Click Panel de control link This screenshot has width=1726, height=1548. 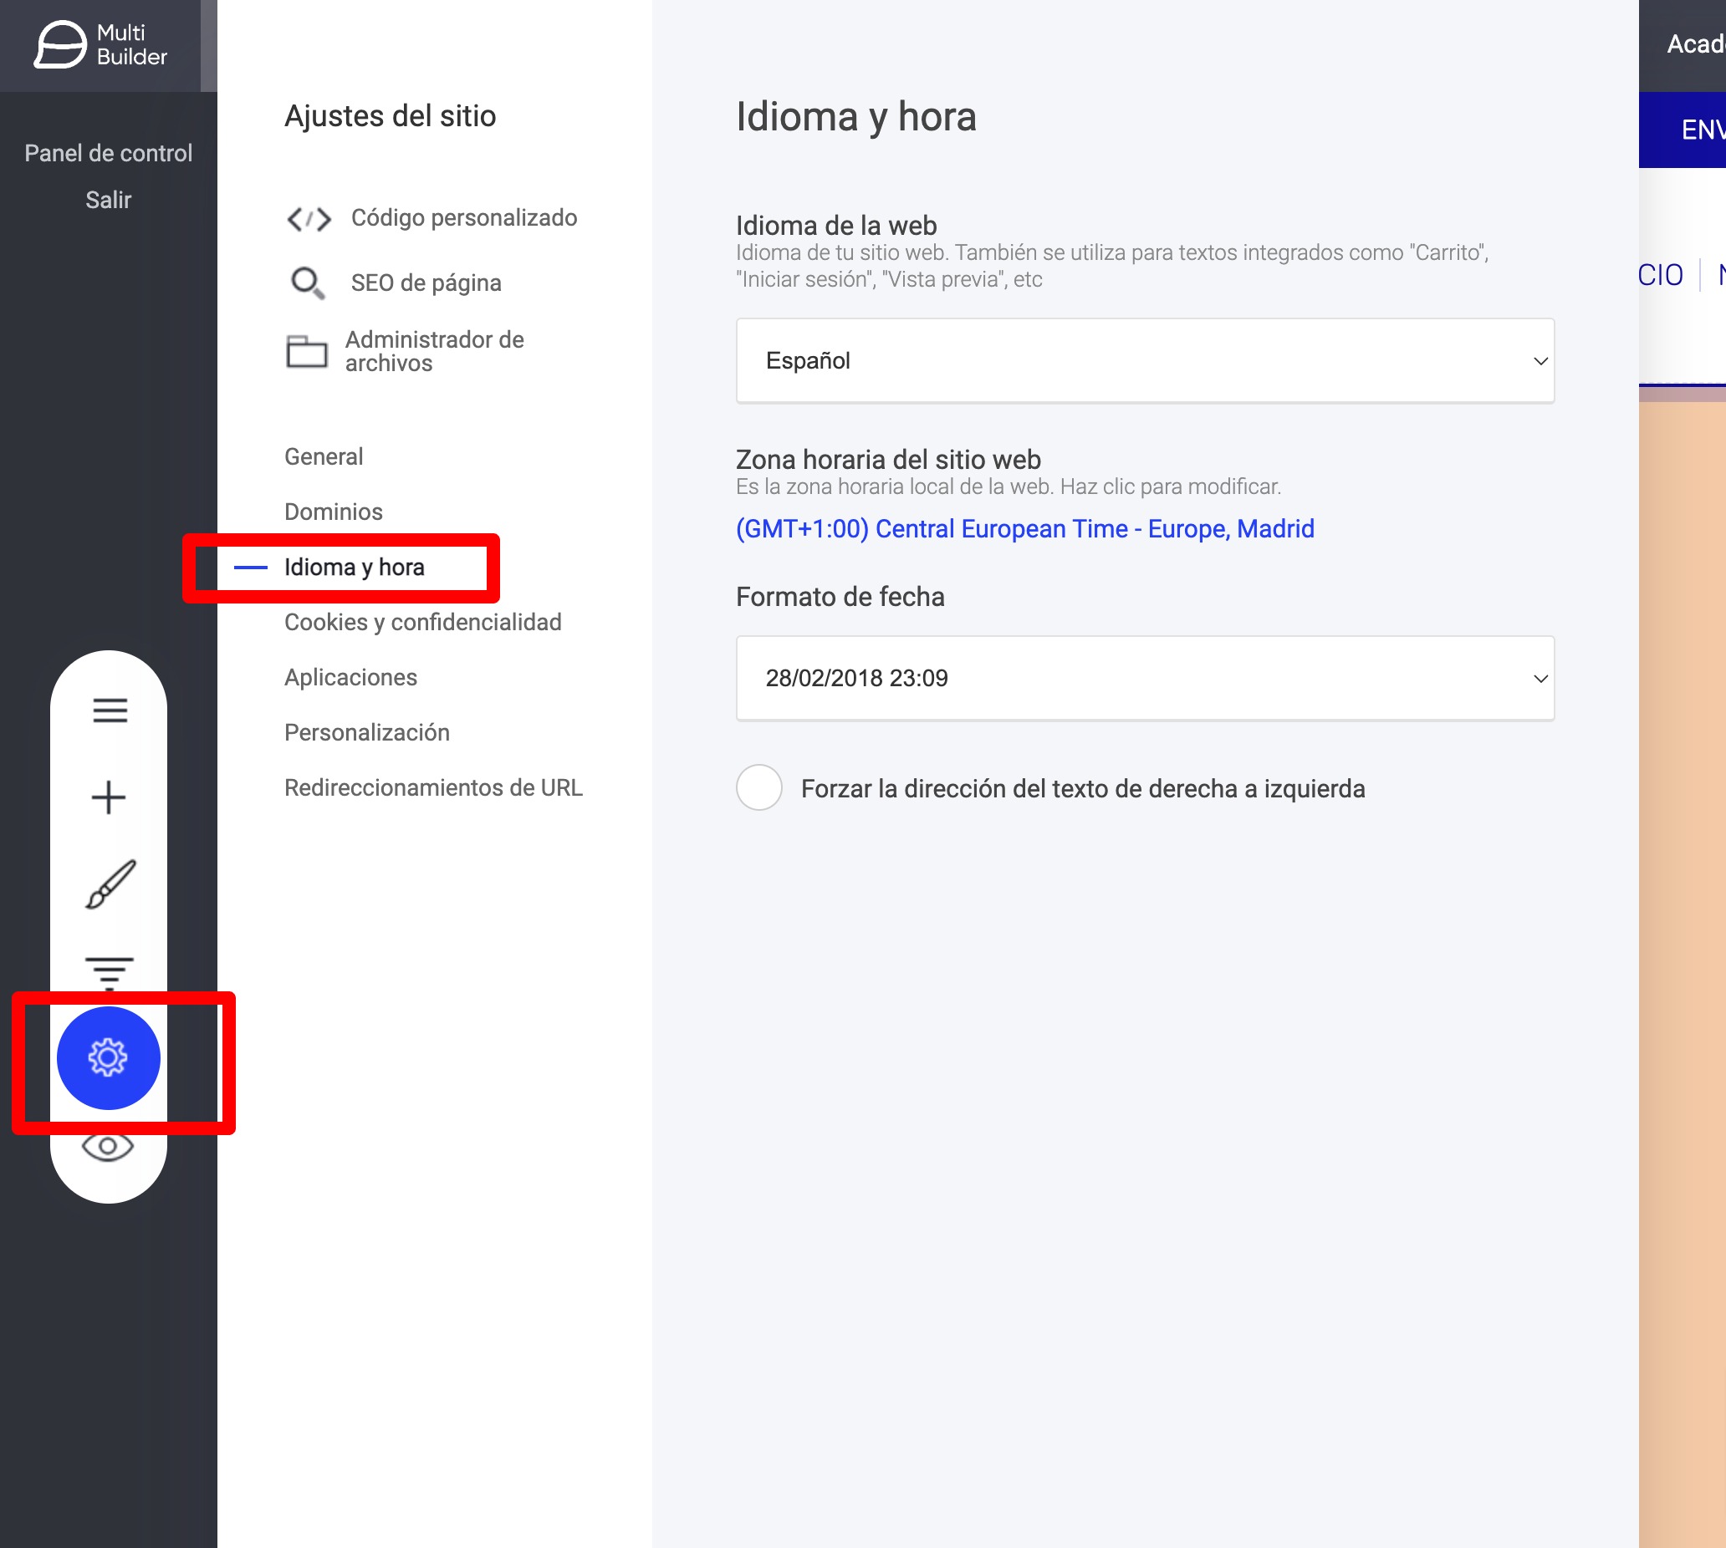click(x=108, y=153)
